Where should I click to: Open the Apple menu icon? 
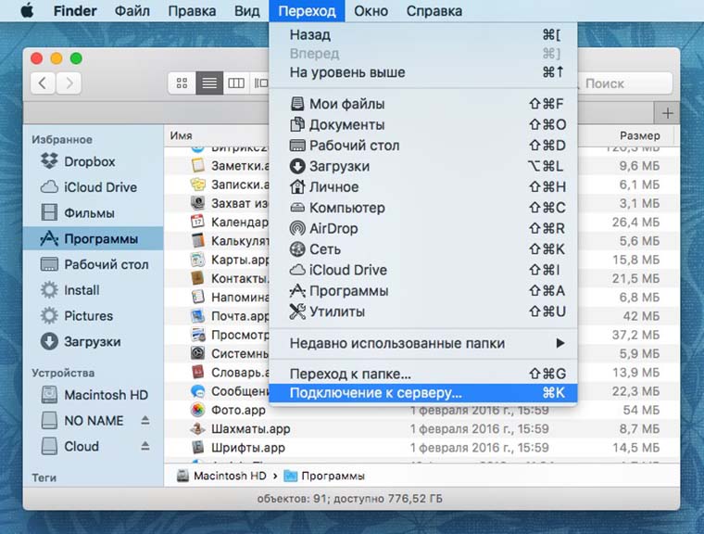click(x=27, y=10)
